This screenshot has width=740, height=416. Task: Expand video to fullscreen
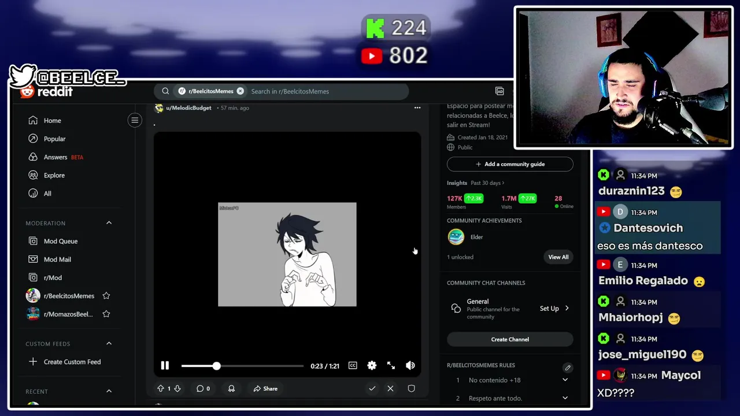pos(391,366)
